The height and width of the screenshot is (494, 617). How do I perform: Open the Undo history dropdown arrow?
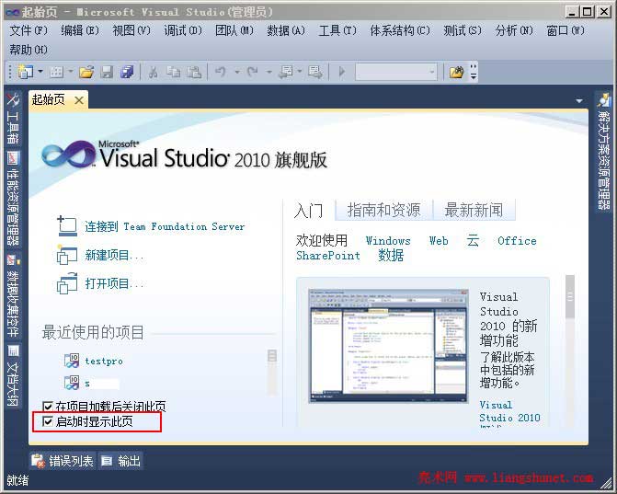pos(237,72)
